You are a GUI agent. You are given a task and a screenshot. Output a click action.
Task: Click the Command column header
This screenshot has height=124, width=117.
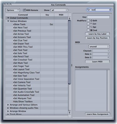pos(23,15)
